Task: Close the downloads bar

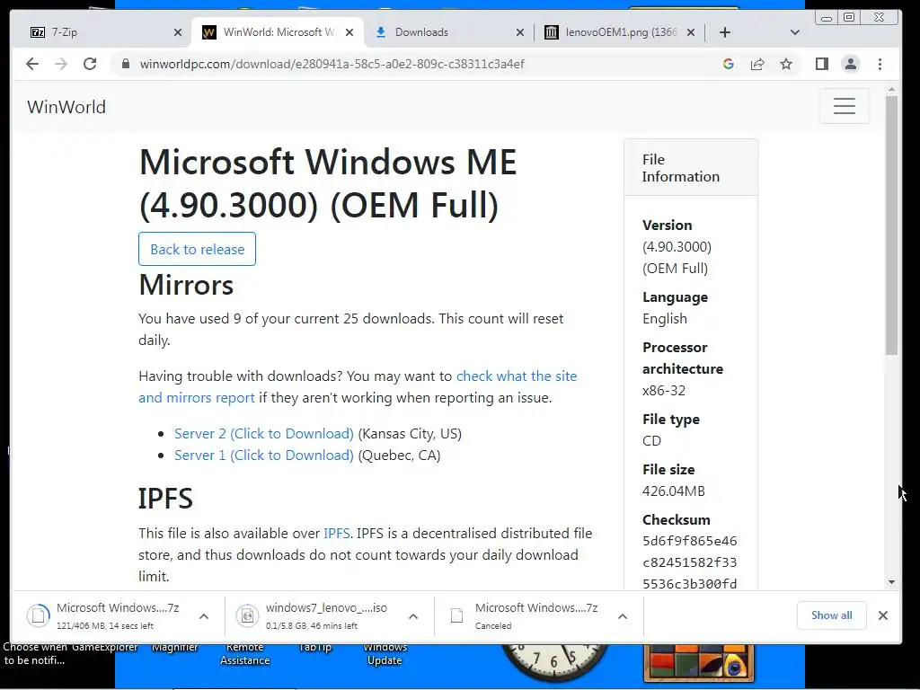Action: [x=883, y=615]
